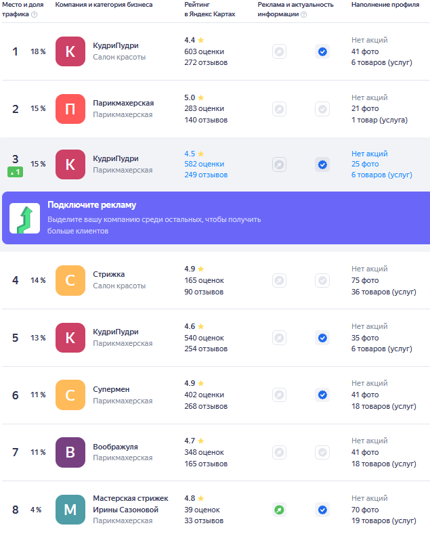430x534 pixels.
Task: Click the green arrow promo icon in banner
Action: (x=24, y=218)
